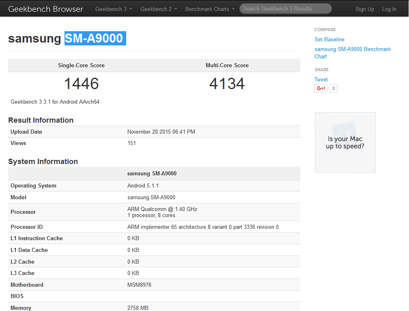409x311 pixels.
Task: Expand the Geekbench 2 menu
Action: tap(159, 9)
